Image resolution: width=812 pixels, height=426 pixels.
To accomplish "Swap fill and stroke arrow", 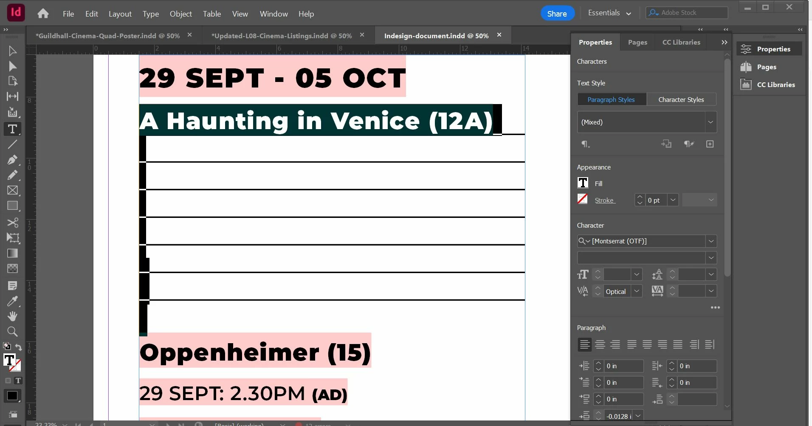I will [18, 347].
